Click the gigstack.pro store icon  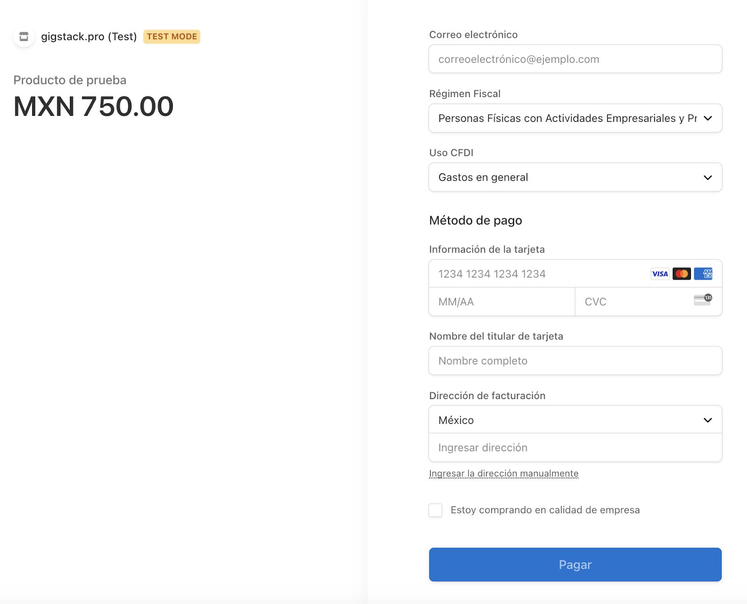(24, 36)
